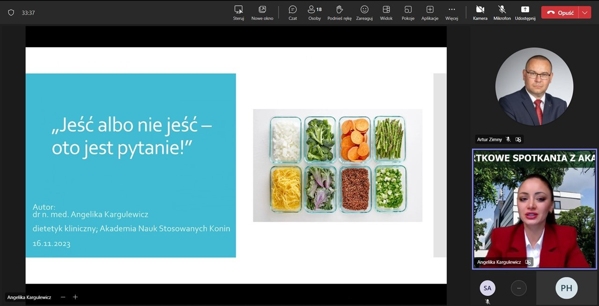Screen dimensions: 599x306
Task: Select Artur Zimny's participant tile
Action: (534, 87)
